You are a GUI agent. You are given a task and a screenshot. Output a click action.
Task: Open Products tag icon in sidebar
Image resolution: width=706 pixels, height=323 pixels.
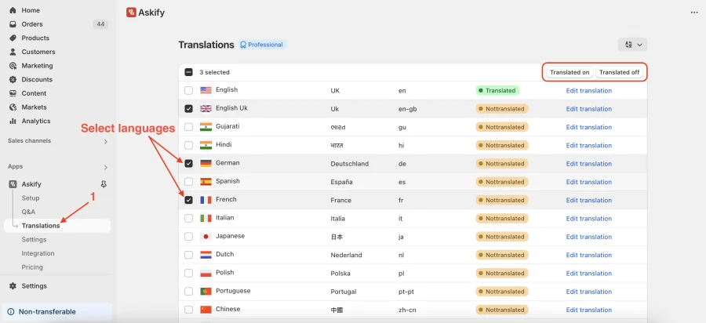click(x=13, y=38)
